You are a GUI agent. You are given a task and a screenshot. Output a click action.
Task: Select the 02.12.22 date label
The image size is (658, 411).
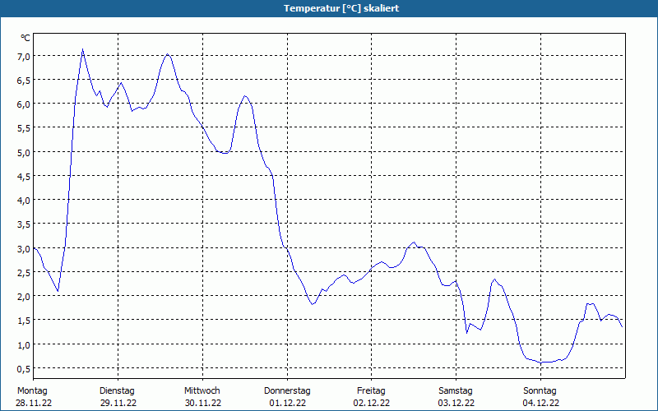point(372,403)
